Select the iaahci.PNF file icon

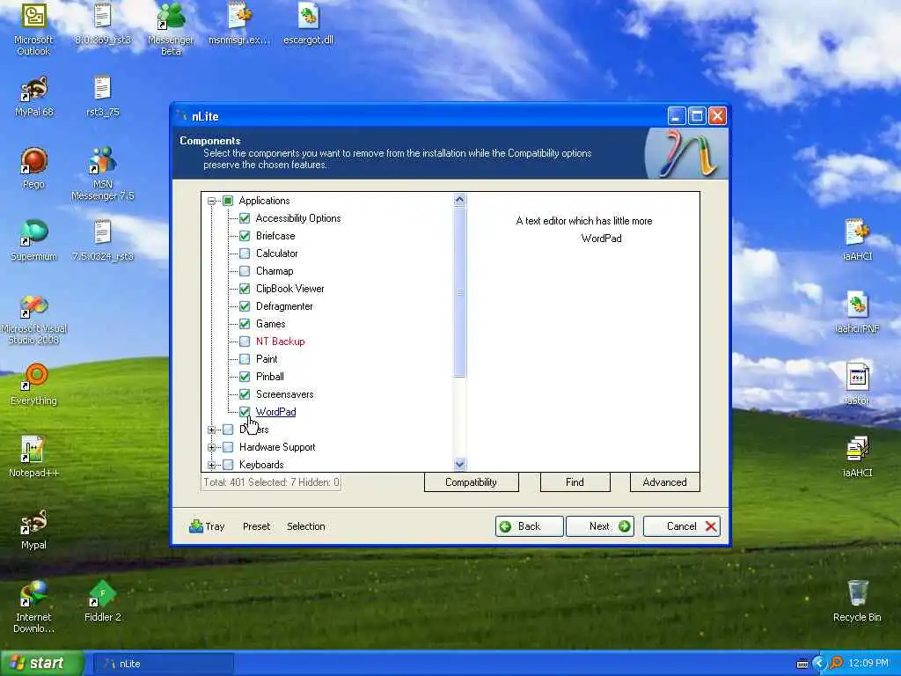(857, 312)
